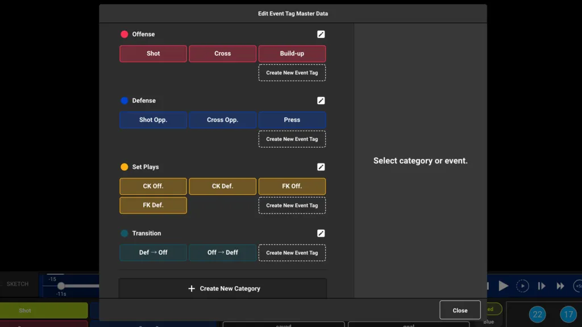Click the Play icon in background player

click(x=504, y=286)
